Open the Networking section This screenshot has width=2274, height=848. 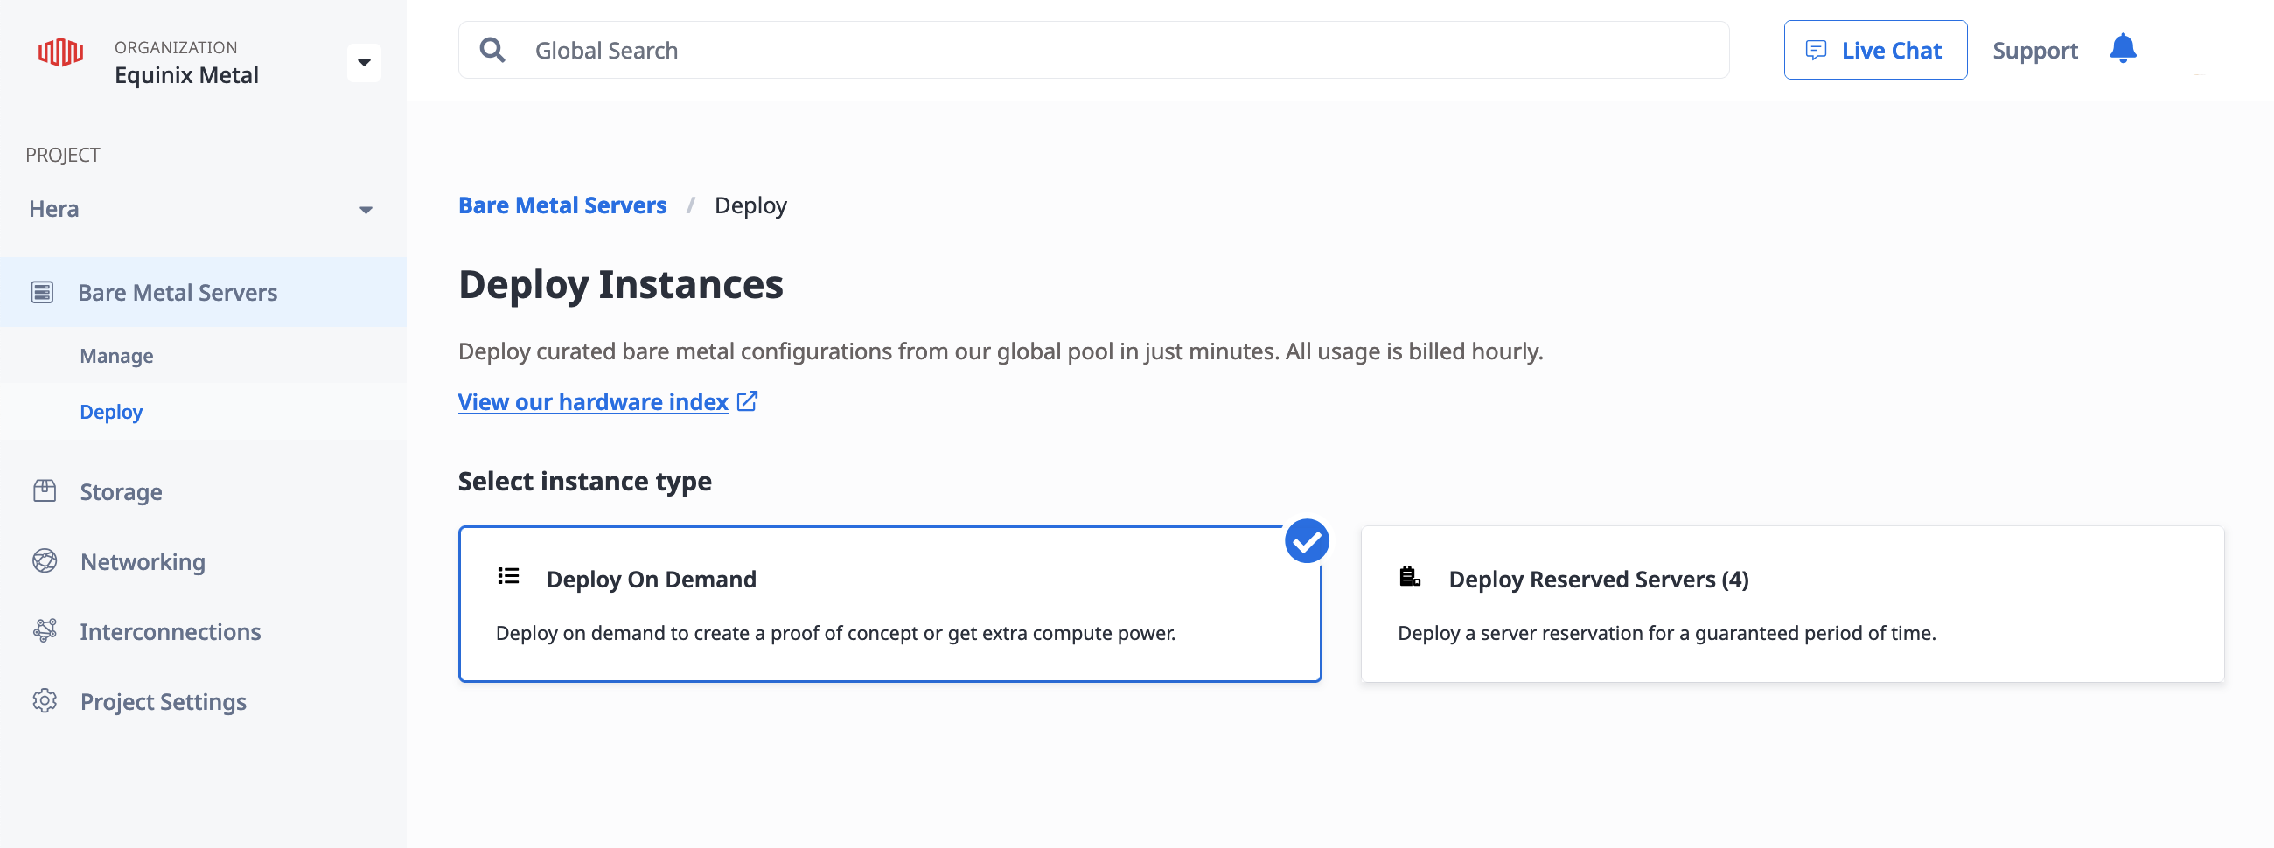[x=143, y=561]
